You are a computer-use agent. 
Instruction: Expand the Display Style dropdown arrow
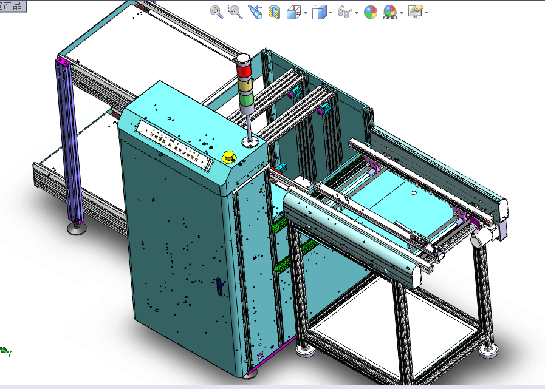[x=331, y=12]
